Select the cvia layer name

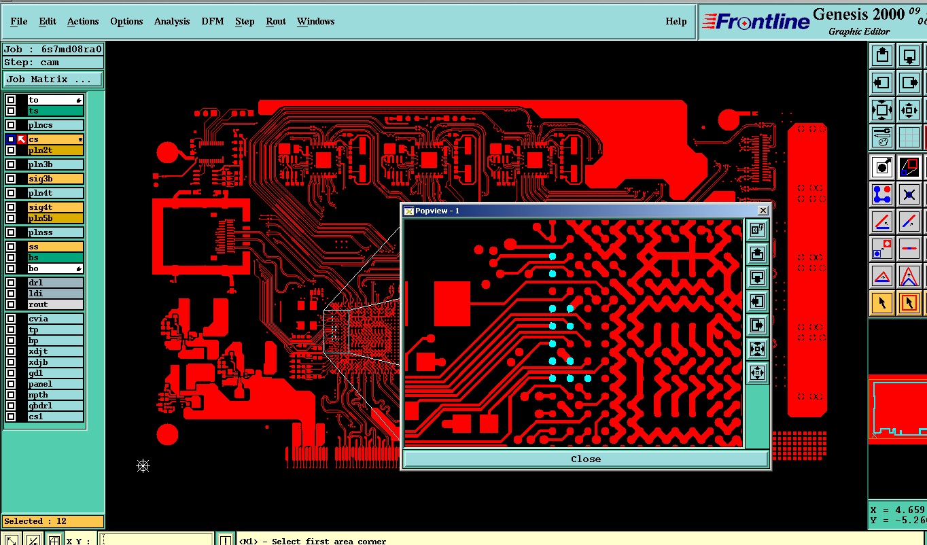pos(55,319)
